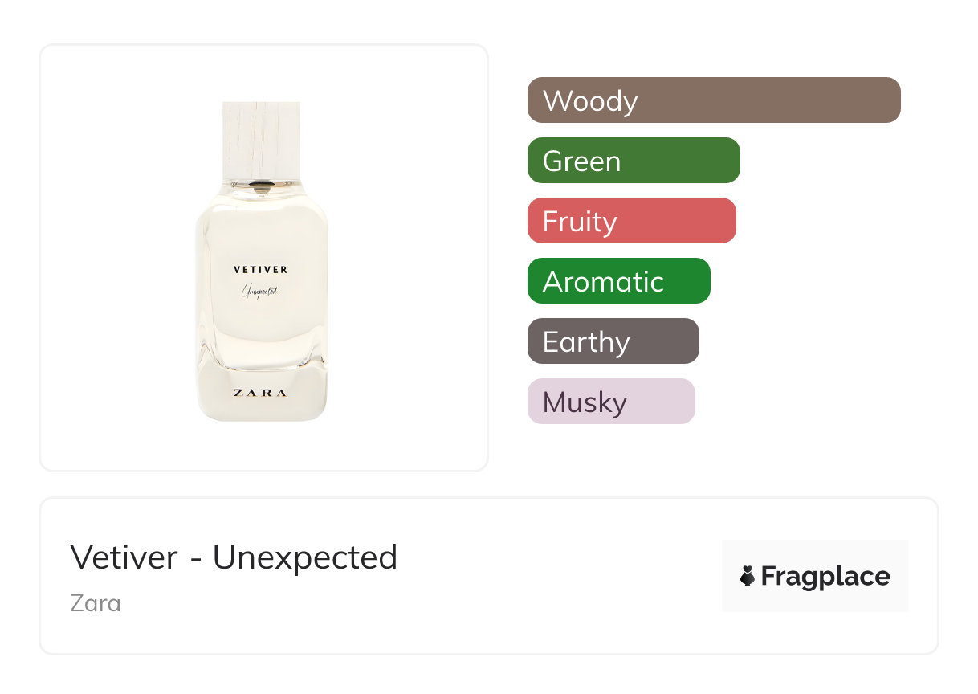The width and height of the screenshot is (978, 694).
Task: Click the Fragplace wordmark text
Action: click(x=825, y=577)
